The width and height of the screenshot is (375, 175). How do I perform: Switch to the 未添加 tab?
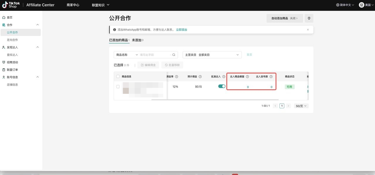137,40
